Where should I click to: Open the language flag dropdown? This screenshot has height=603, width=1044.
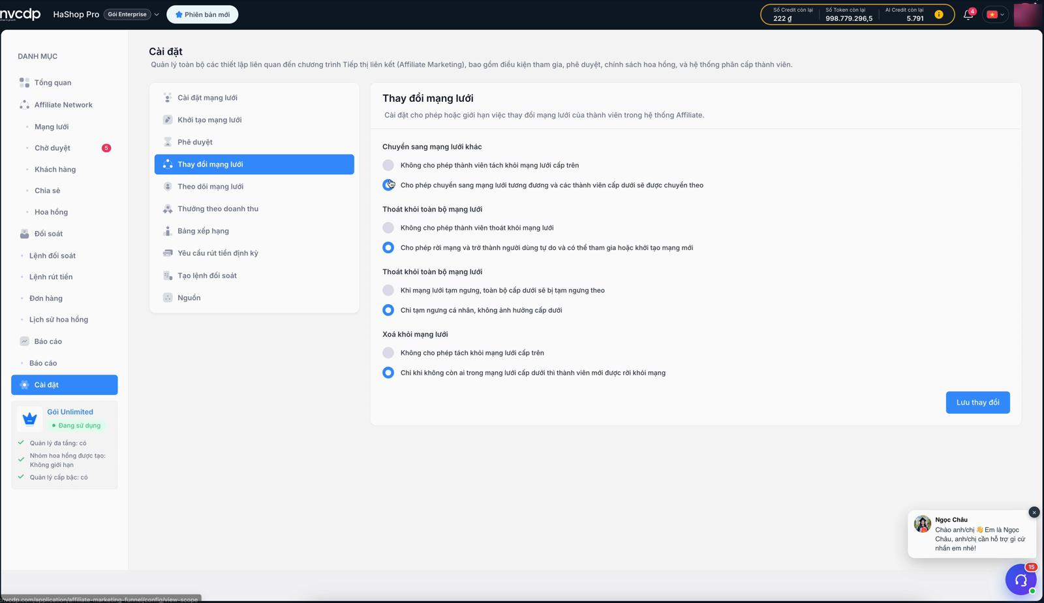point(996,14)
